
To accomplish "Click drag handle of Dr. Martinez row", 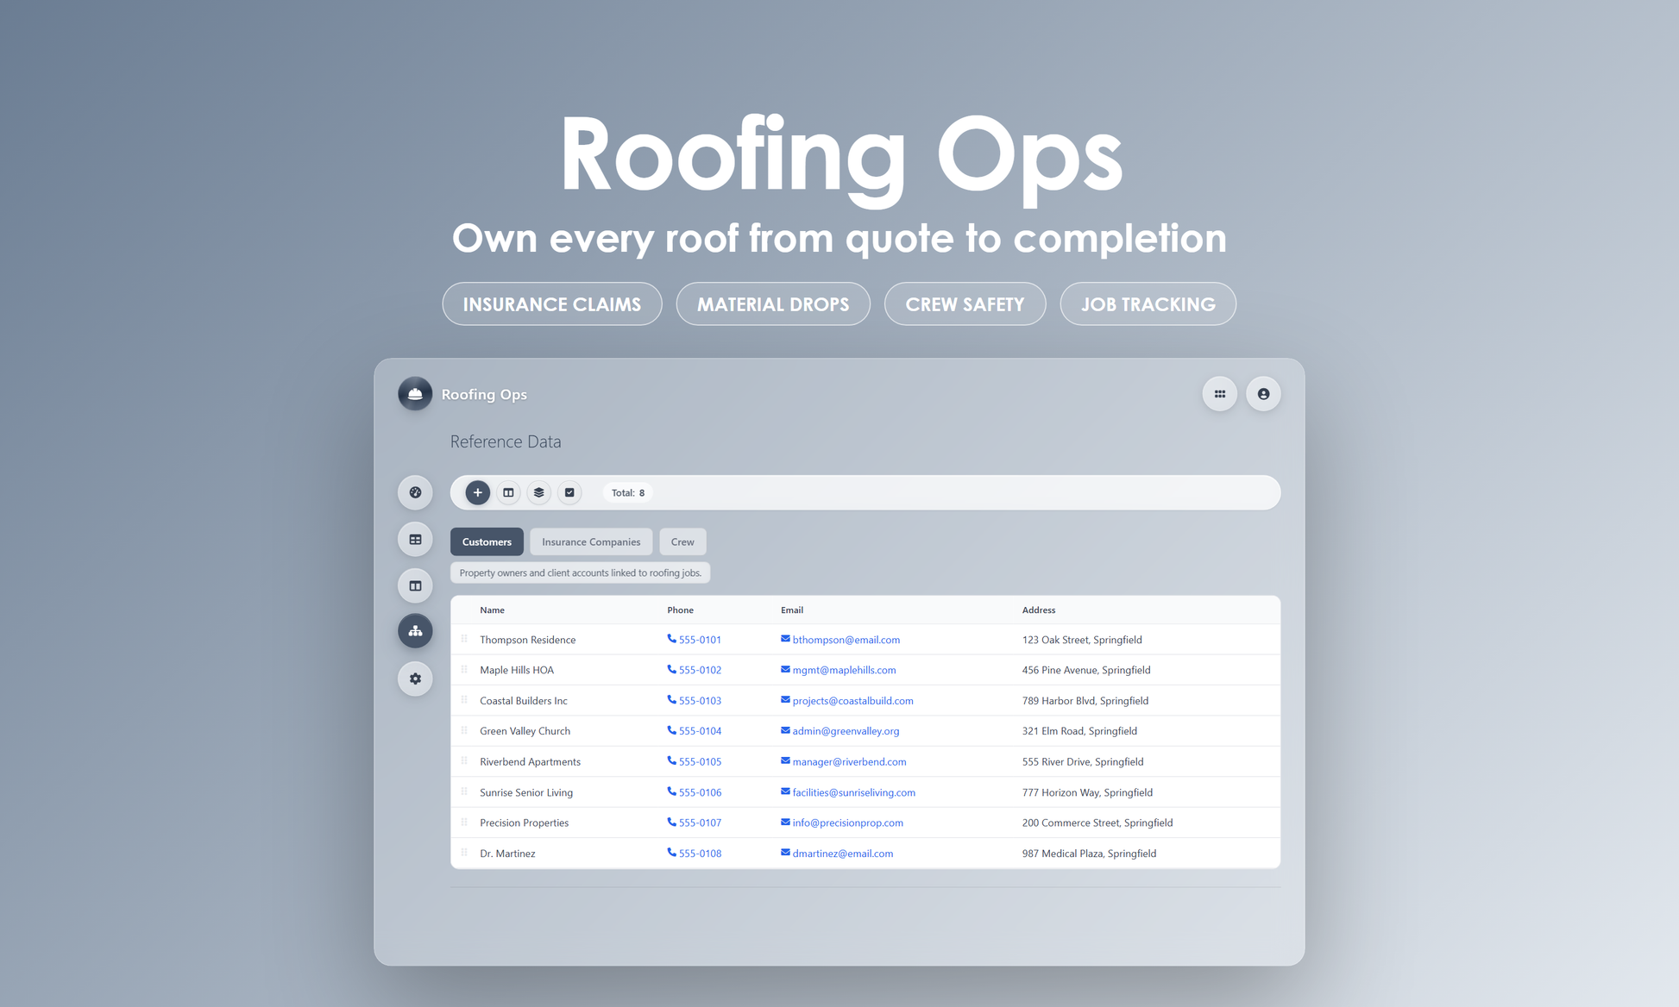I will 464,853.
